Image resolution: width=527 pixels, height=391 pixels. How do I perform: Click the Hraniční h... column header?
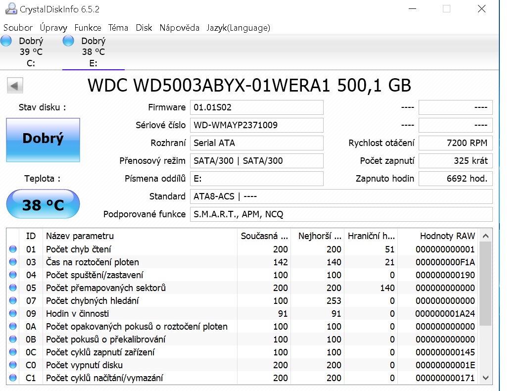[x=371, y=236]
